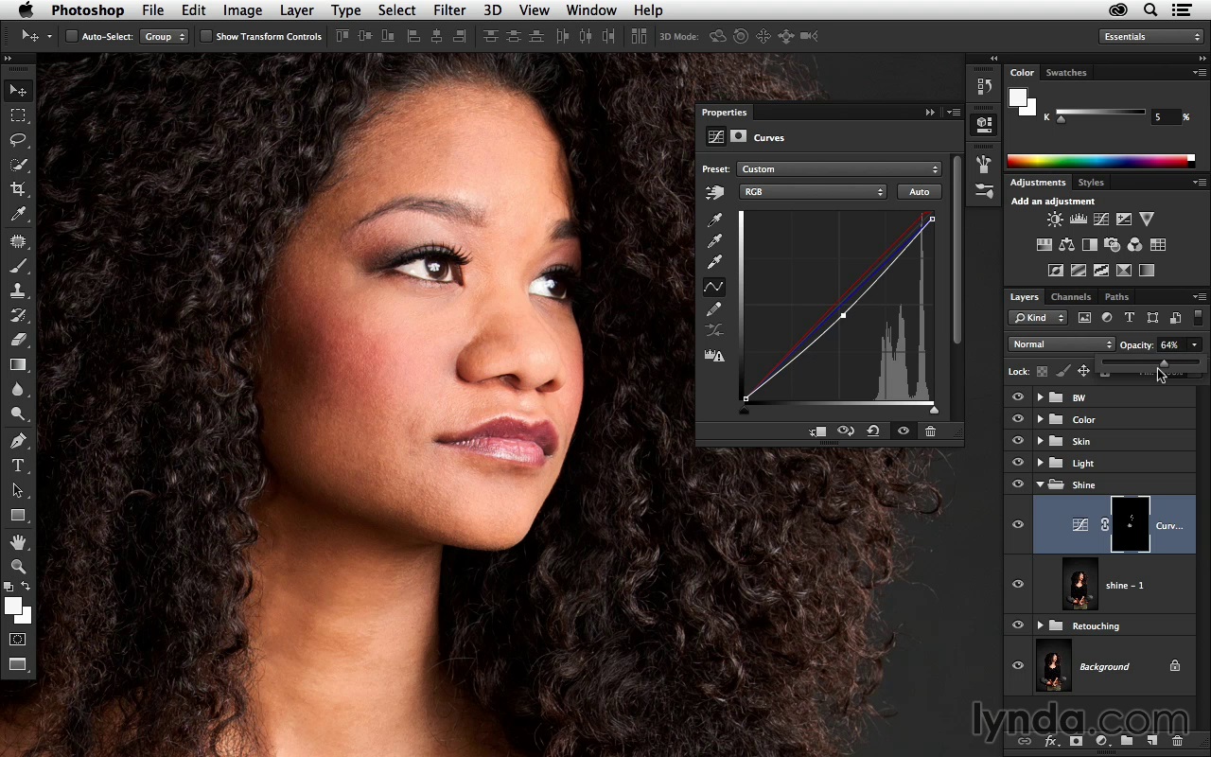Image resolution: width=1211 pixels, height=757 pixels.
Task: Select the Horizontal Type tool
Action: coord(18,466)
